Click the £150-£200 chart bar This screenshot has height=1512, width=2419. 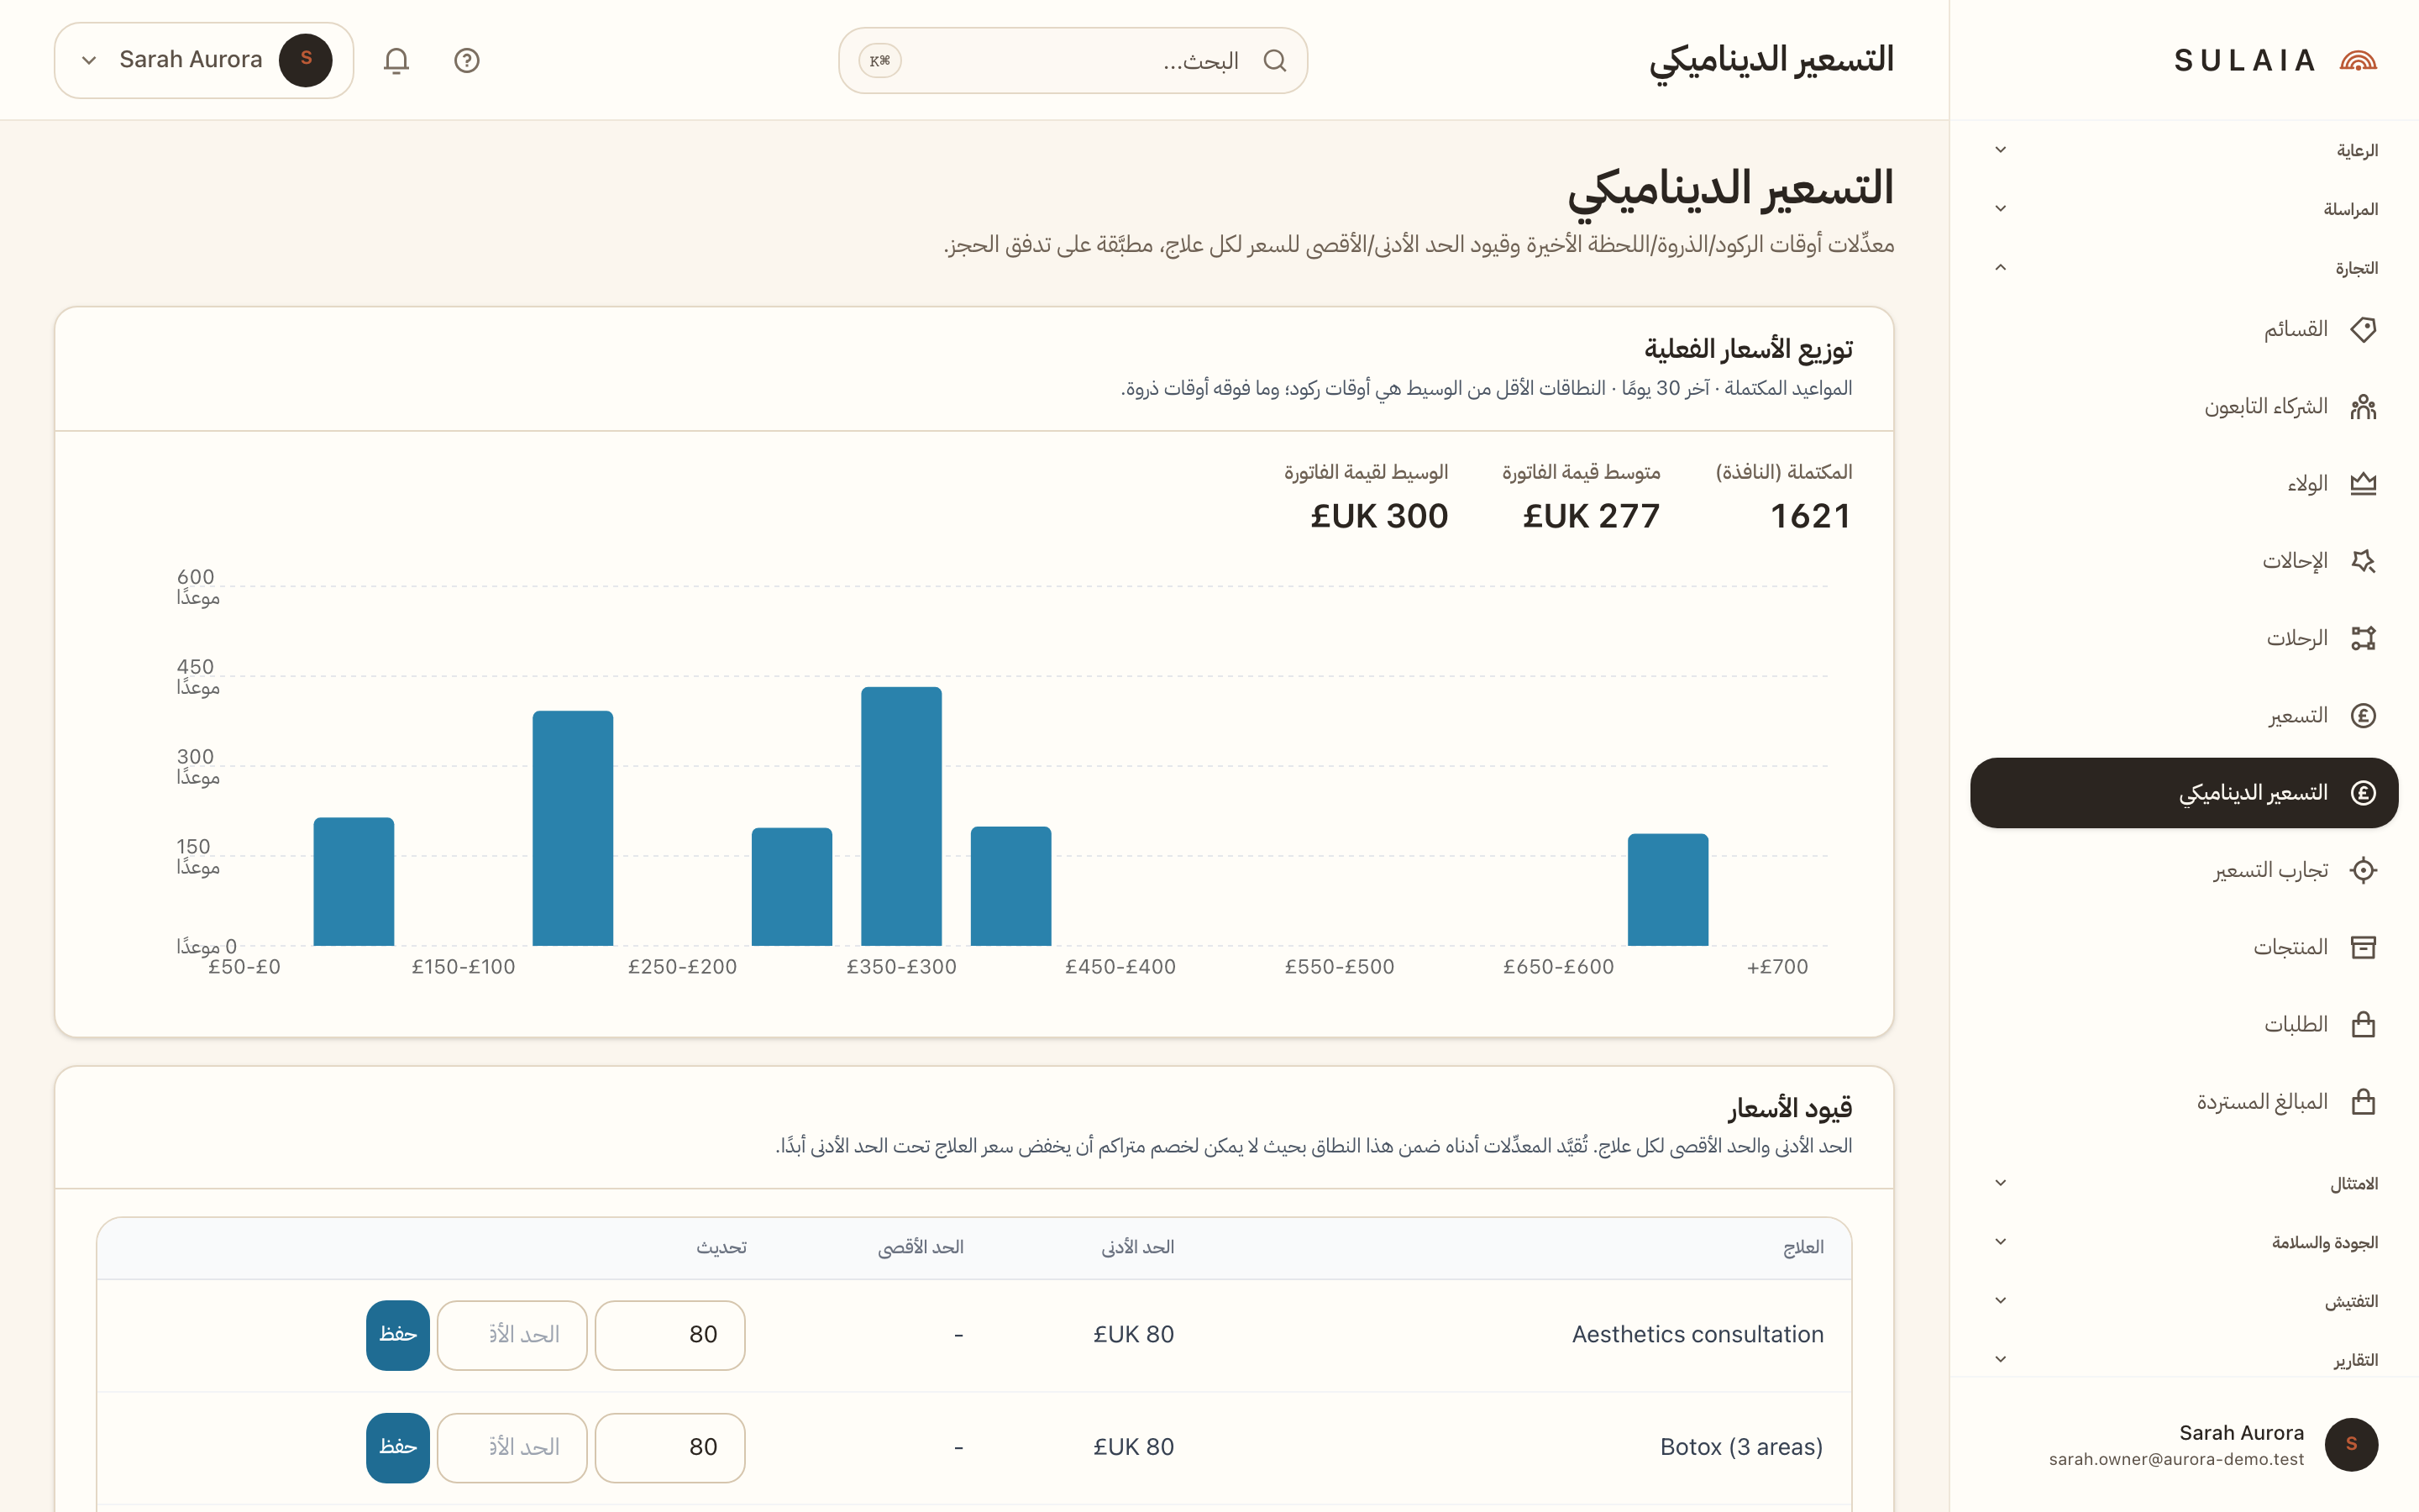[x=573, y=828]
